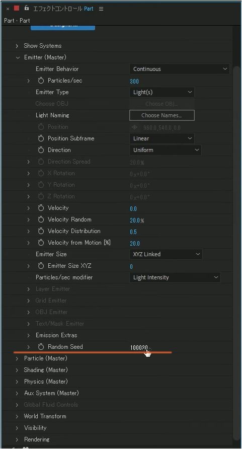This screenshot has width=242, height=449.
Task: Open the Particles/sec modifier dropdown
Action: click(175, 277)
